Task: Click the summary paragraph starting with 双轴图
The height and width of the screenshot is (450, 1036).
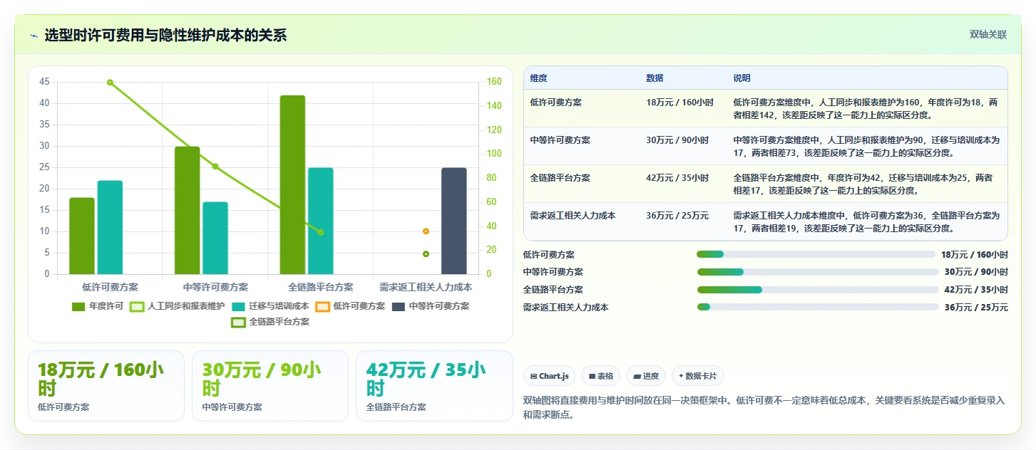Action: pos(764,407)
